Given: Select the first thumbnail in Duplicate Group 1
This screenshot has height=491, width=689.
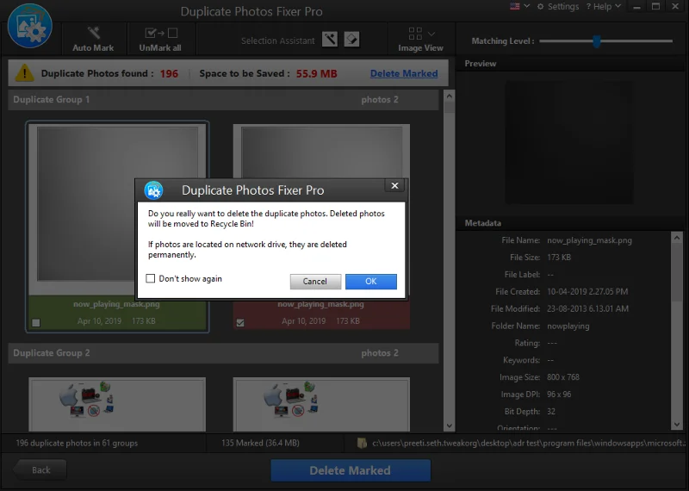Looking at the screenshot, I should click(117, 209).
